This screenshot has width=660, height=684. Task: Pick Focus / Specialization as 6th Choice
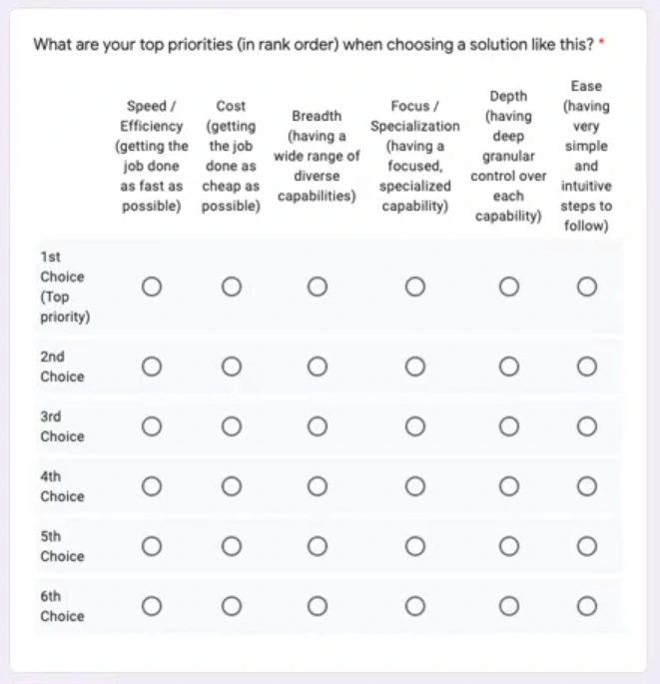414,606
